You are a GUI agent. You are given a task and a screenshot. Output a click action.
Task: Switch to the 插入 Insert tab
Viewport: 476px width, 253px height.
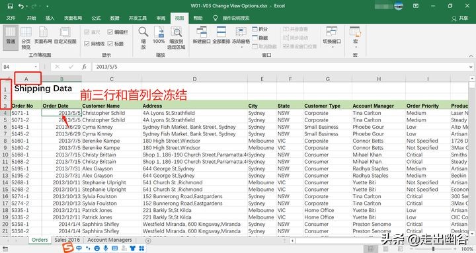pos(50,18)
